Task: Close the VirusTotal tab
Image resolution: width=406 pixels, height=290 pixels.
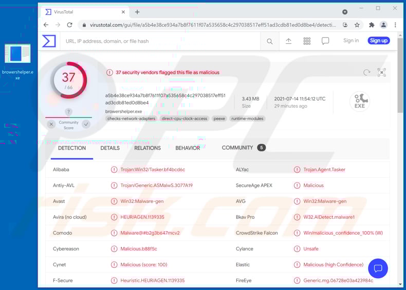Action: 123,12
